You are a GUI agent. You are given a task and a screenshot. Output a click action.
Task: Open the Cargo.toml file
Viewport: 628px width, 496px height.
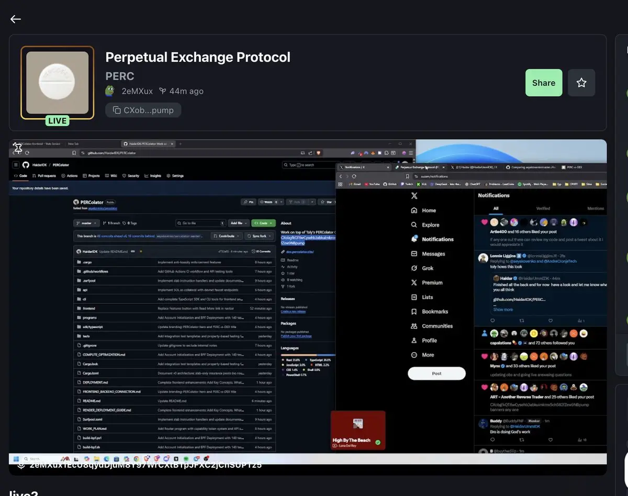(91, 373)
